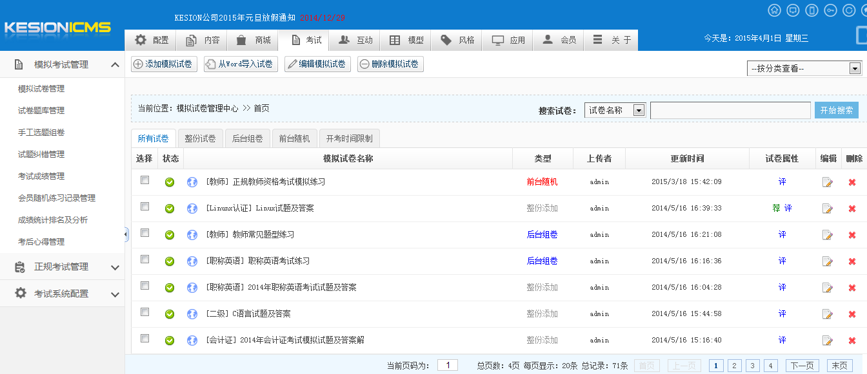867x374 pixels.
Task: Go to page 3 in pagination
Action: coord(752,365)
